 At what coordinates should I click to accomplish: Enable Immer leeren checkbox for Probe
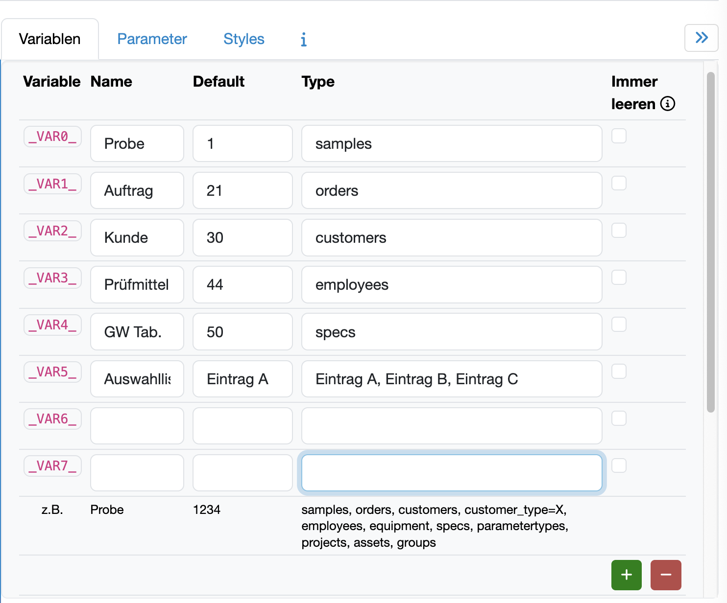click(619, 136)
